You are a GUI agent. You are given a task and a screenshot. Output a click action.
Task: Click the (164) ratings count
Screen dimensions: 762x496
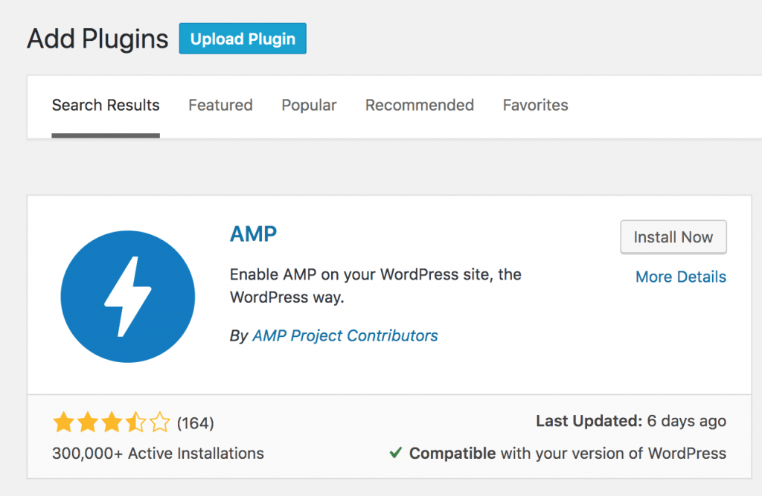196,423
